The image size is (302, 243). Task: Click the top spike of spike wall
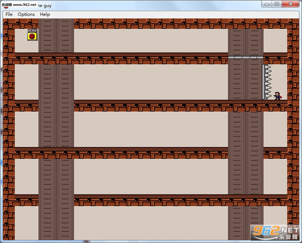pyautogui.click(x=268, y=67)
